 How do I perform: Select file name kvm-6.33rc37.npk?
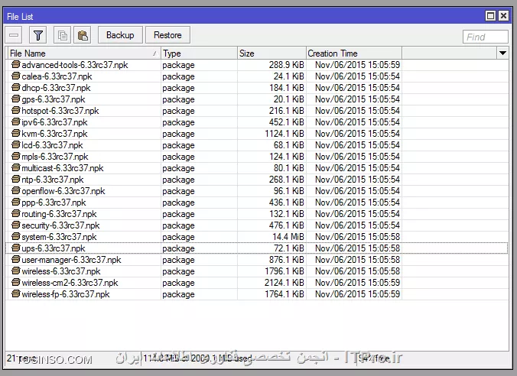55,134
